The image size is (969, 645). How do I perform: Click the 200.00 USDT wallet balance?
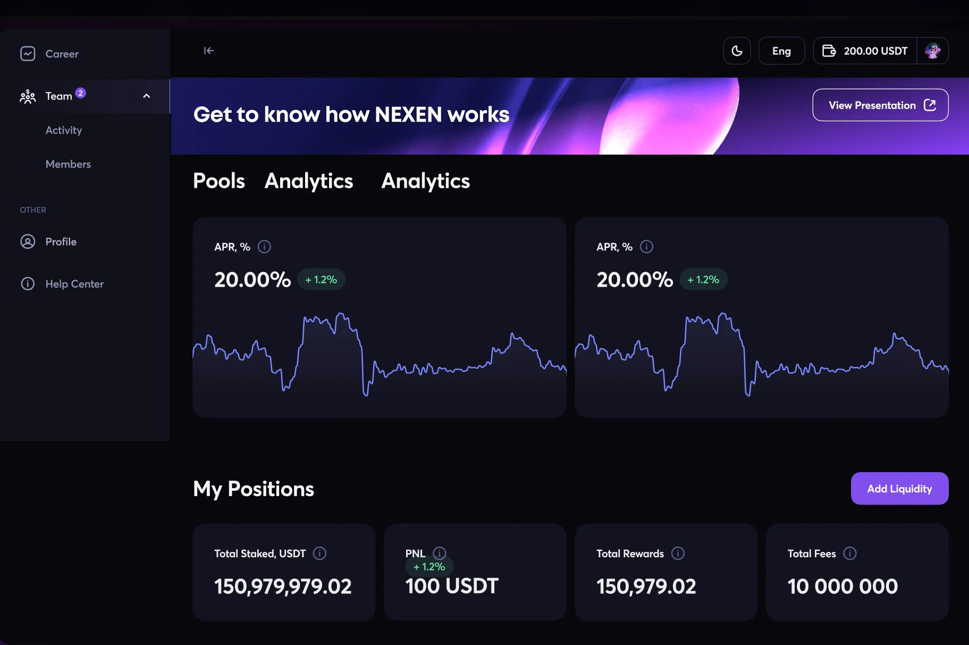(x=875, y=51)
